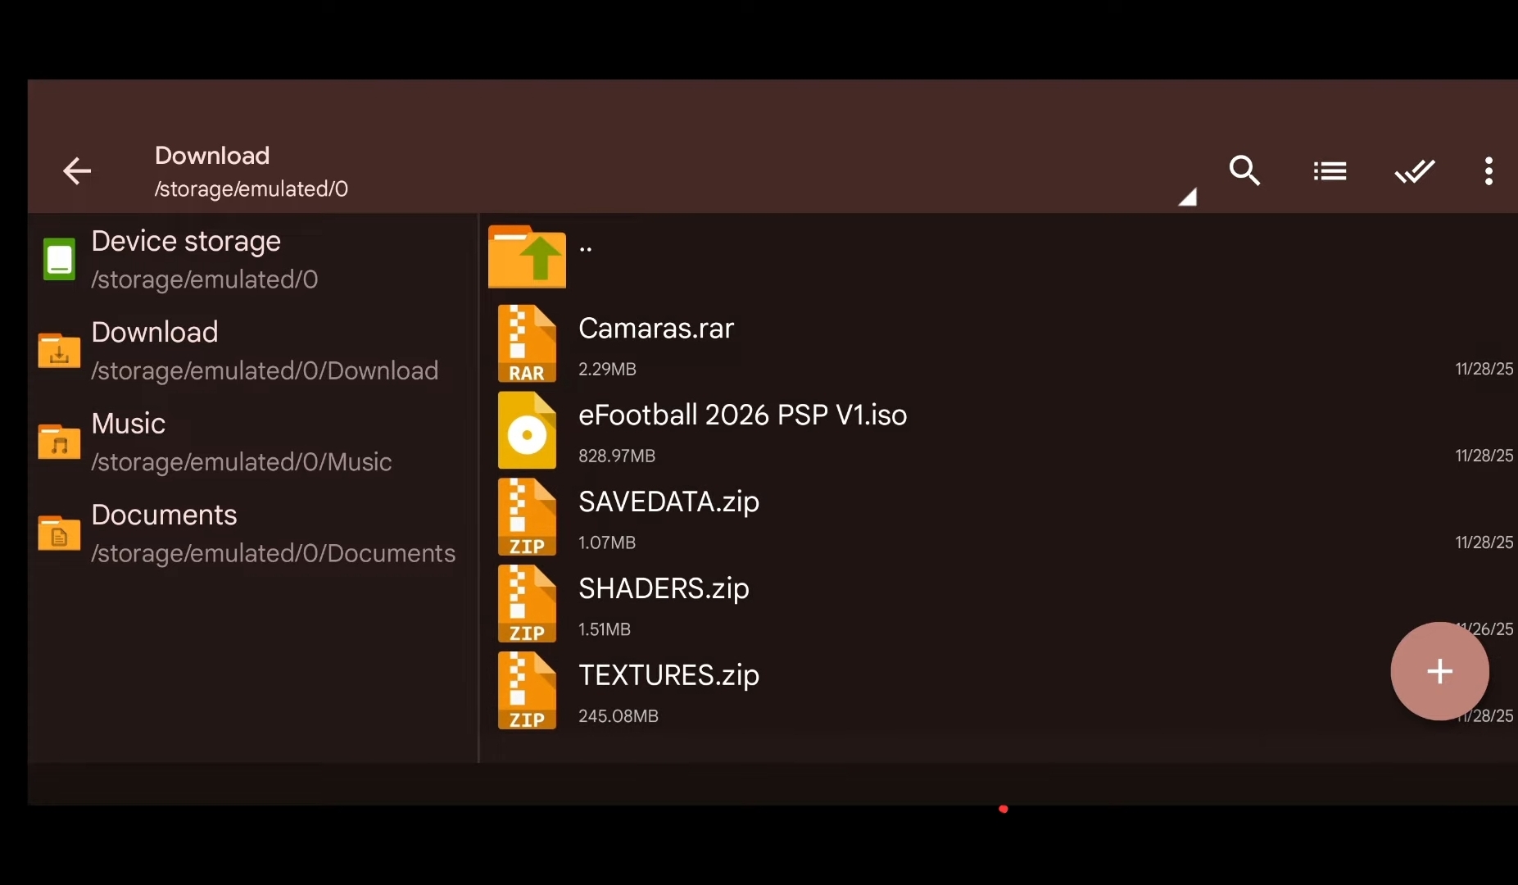Tap the TEXTURES.zip archive icon
Image resolution: width=1518 pixels, height=885 pixels.
tap(527, 691)
